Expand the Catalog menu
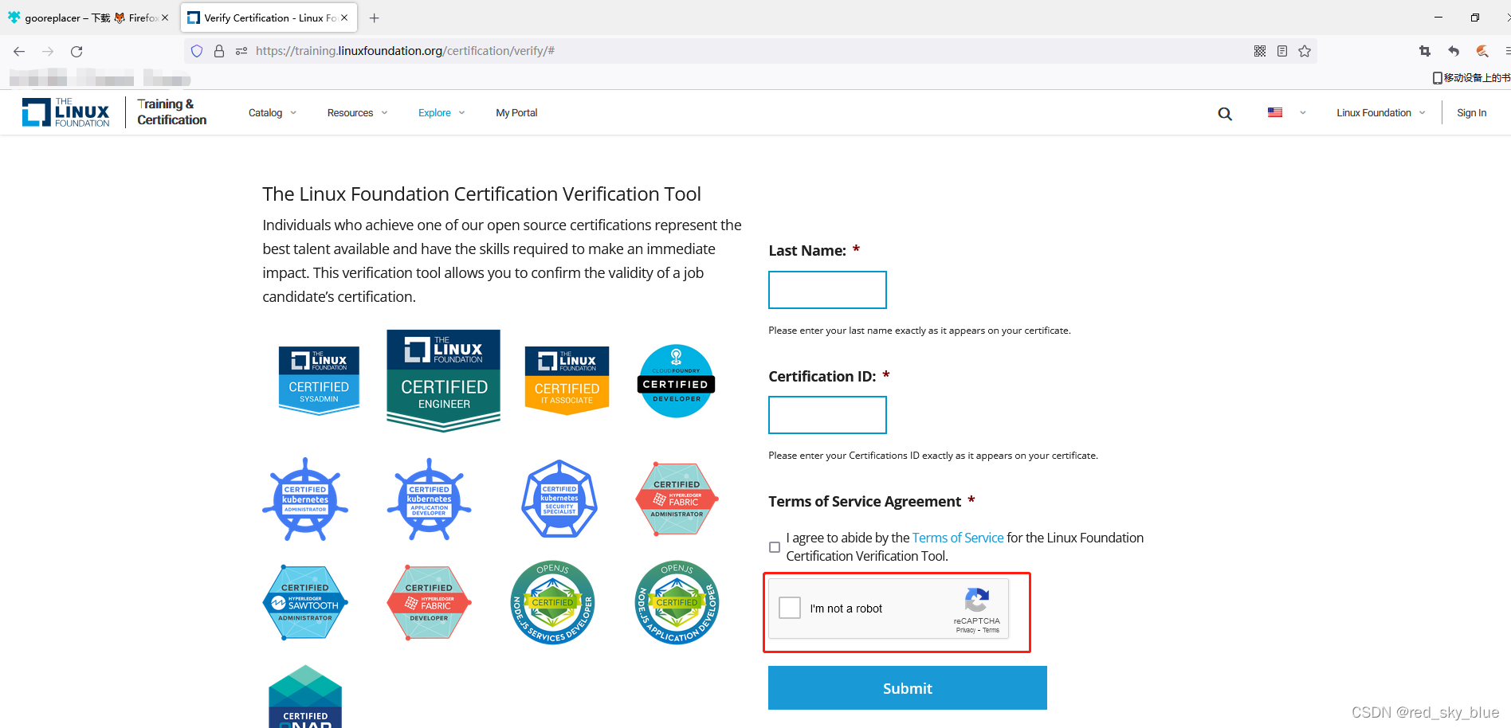1511x728 pixels. (x=273, y=113)
